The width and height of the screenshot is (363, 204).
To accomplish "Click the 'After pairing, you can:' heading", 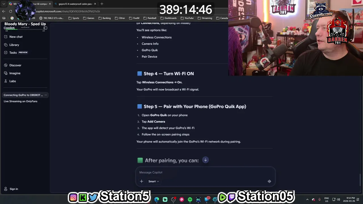I will coord(172,160).
